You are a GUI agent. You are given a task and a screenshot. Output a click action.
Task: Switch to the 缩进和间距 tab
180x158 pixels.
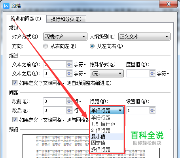click(x=26, y=19)
